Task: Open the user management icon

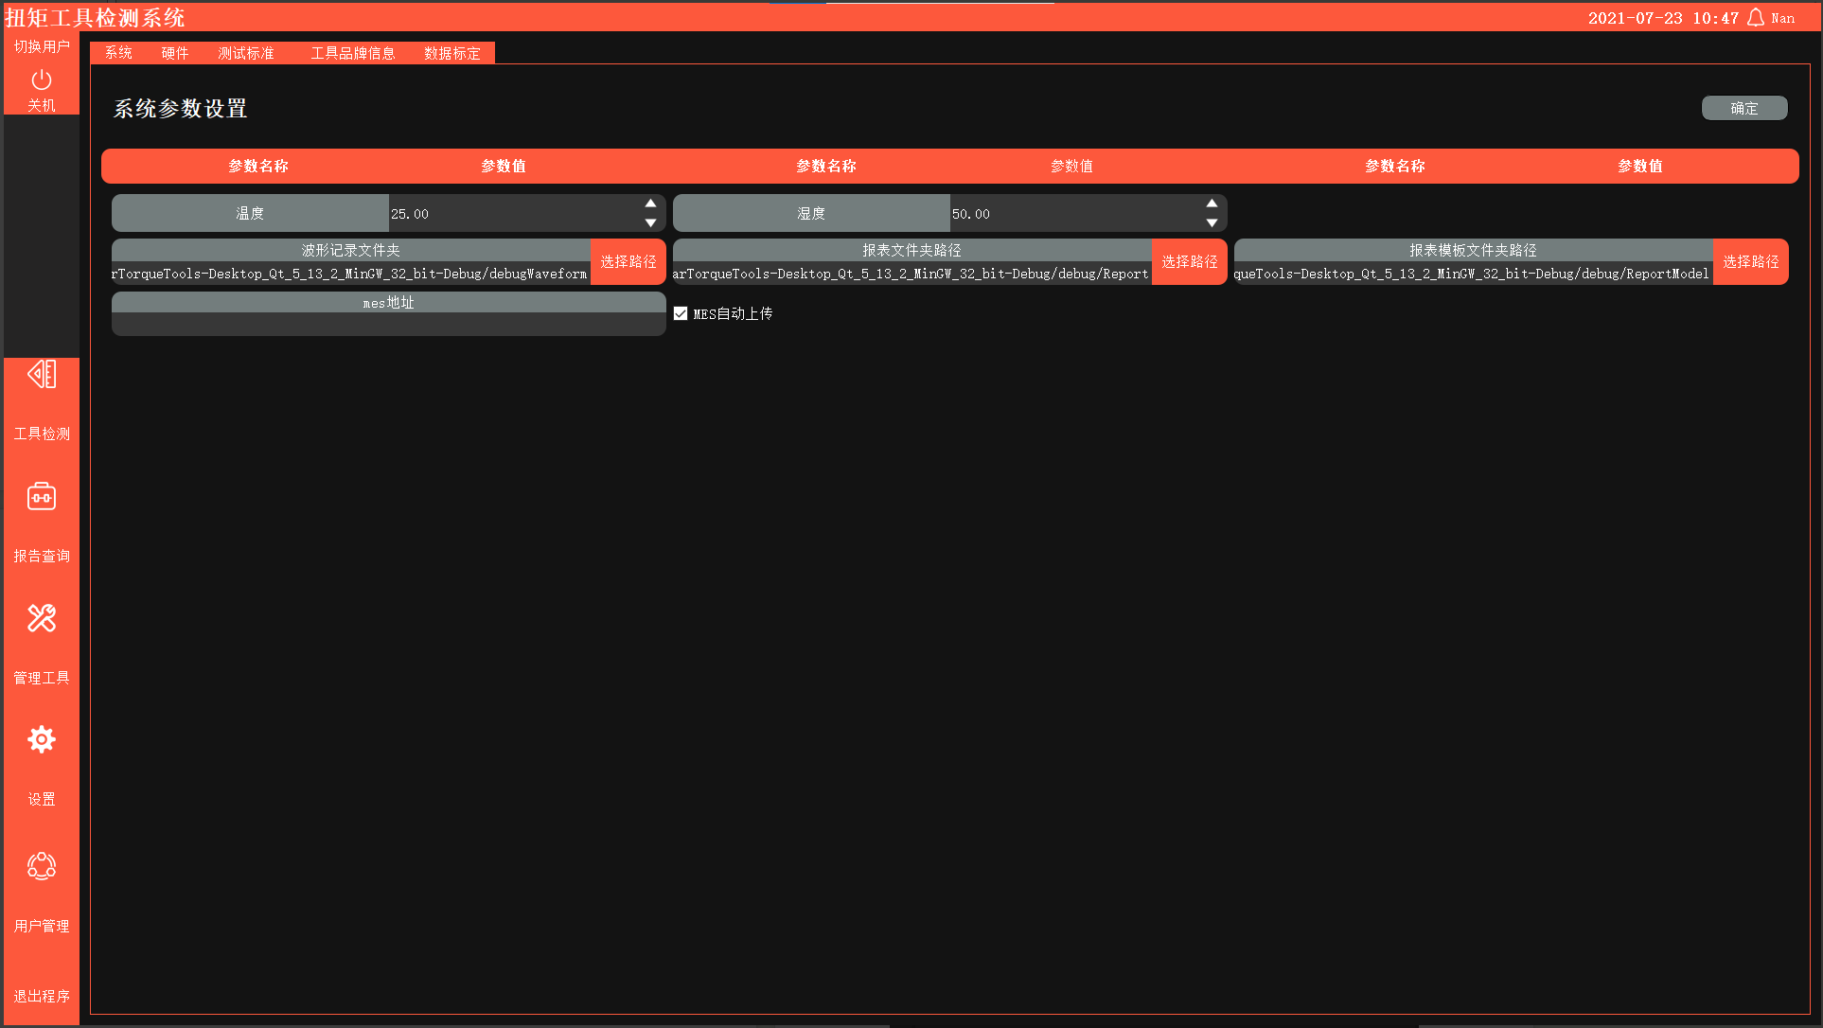Action: coord(42,865)
